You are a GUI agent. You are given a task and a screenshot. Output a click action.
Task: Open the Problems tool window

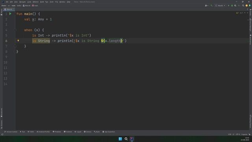(57, 132)
